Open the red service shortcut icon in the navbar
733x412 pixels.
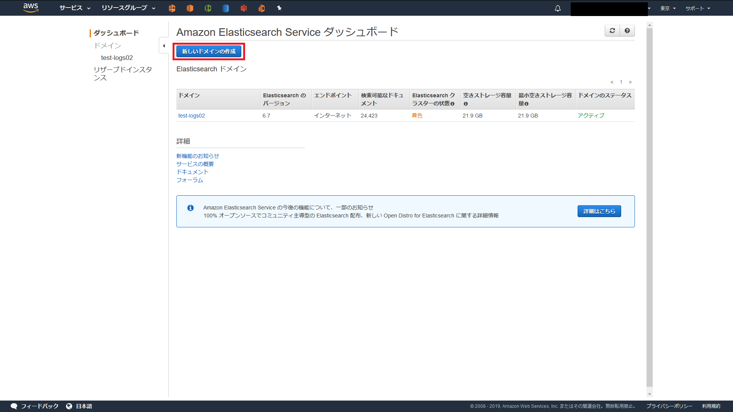pyautogui.click(x=244, y=8)
